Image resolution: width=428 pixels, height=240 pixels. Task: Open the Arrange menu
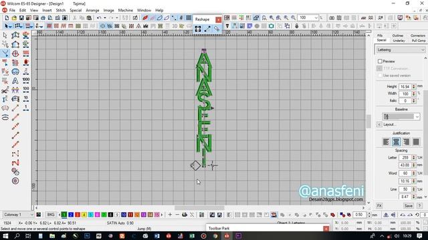92,11
